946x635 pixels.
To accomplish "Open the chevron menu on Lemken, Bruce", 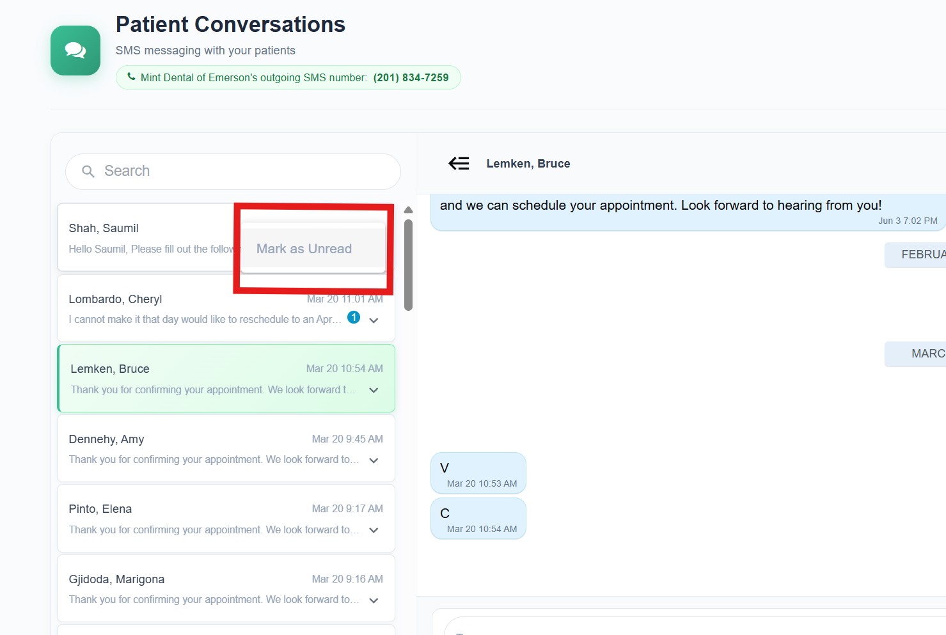I will tap(374, 390).
